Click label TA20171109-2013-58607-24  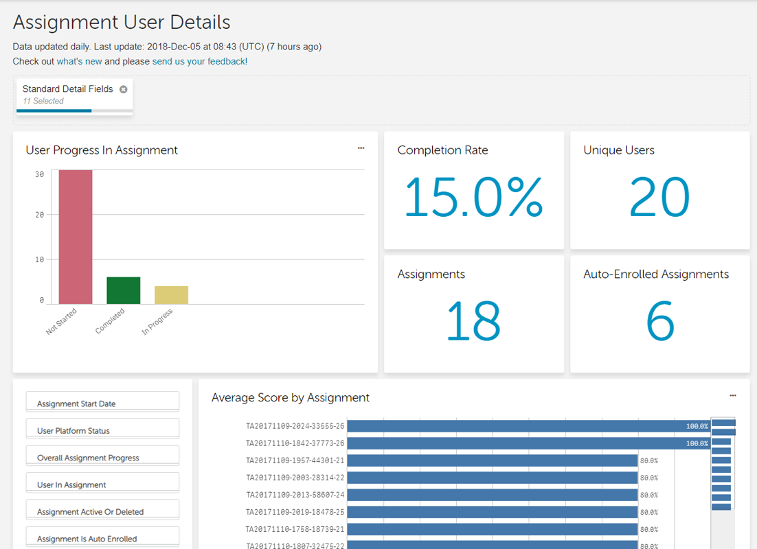point(295,495)
